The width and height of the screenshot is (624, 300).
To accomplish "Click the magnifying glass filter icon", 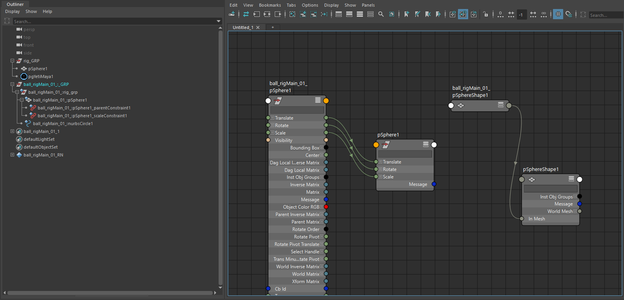I will click(381, 14).
